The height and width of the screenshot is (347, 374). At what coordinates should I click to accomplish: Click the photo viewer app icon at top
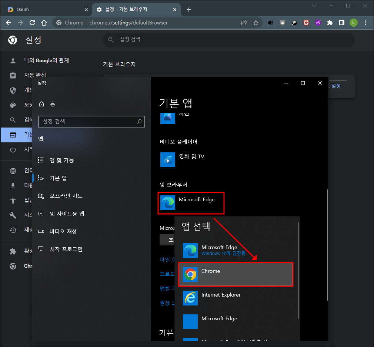pos(168,118)
